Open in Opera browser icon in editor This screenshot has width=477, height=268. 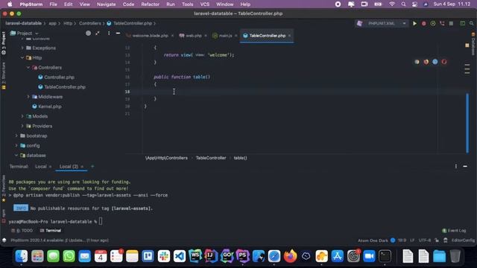444,62
